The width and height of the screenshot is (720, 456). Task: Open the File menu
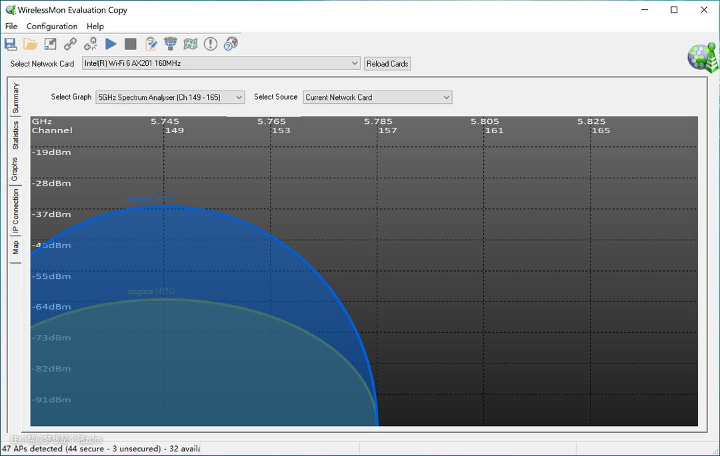pos(11,27)
